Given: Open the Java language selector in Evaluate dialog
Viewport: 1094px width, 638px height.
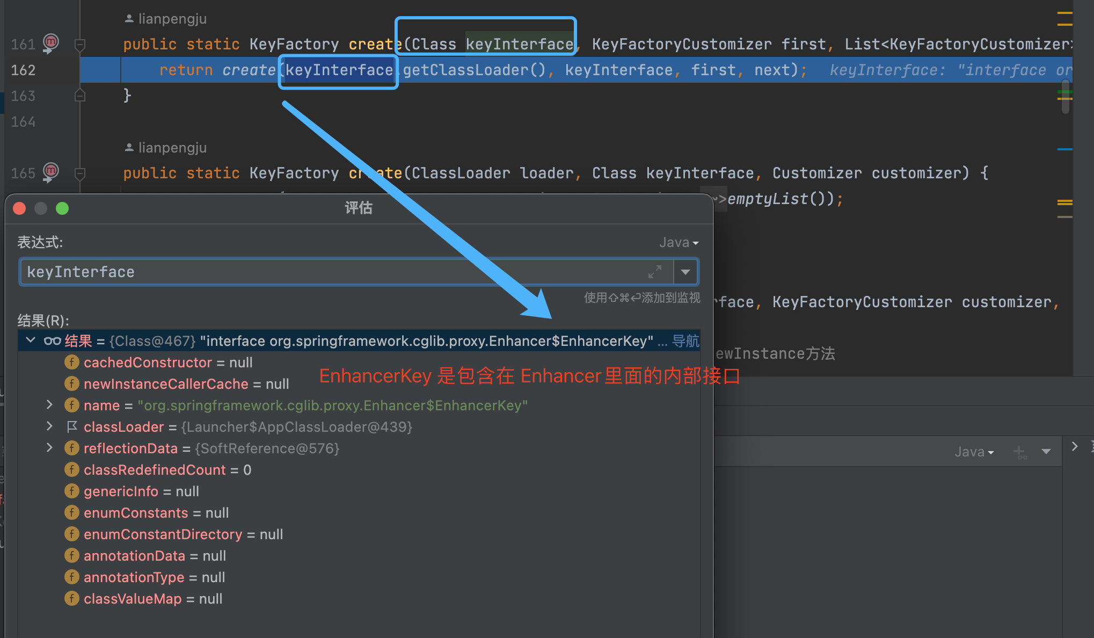Looking at the screenshot, I should 679,243.
